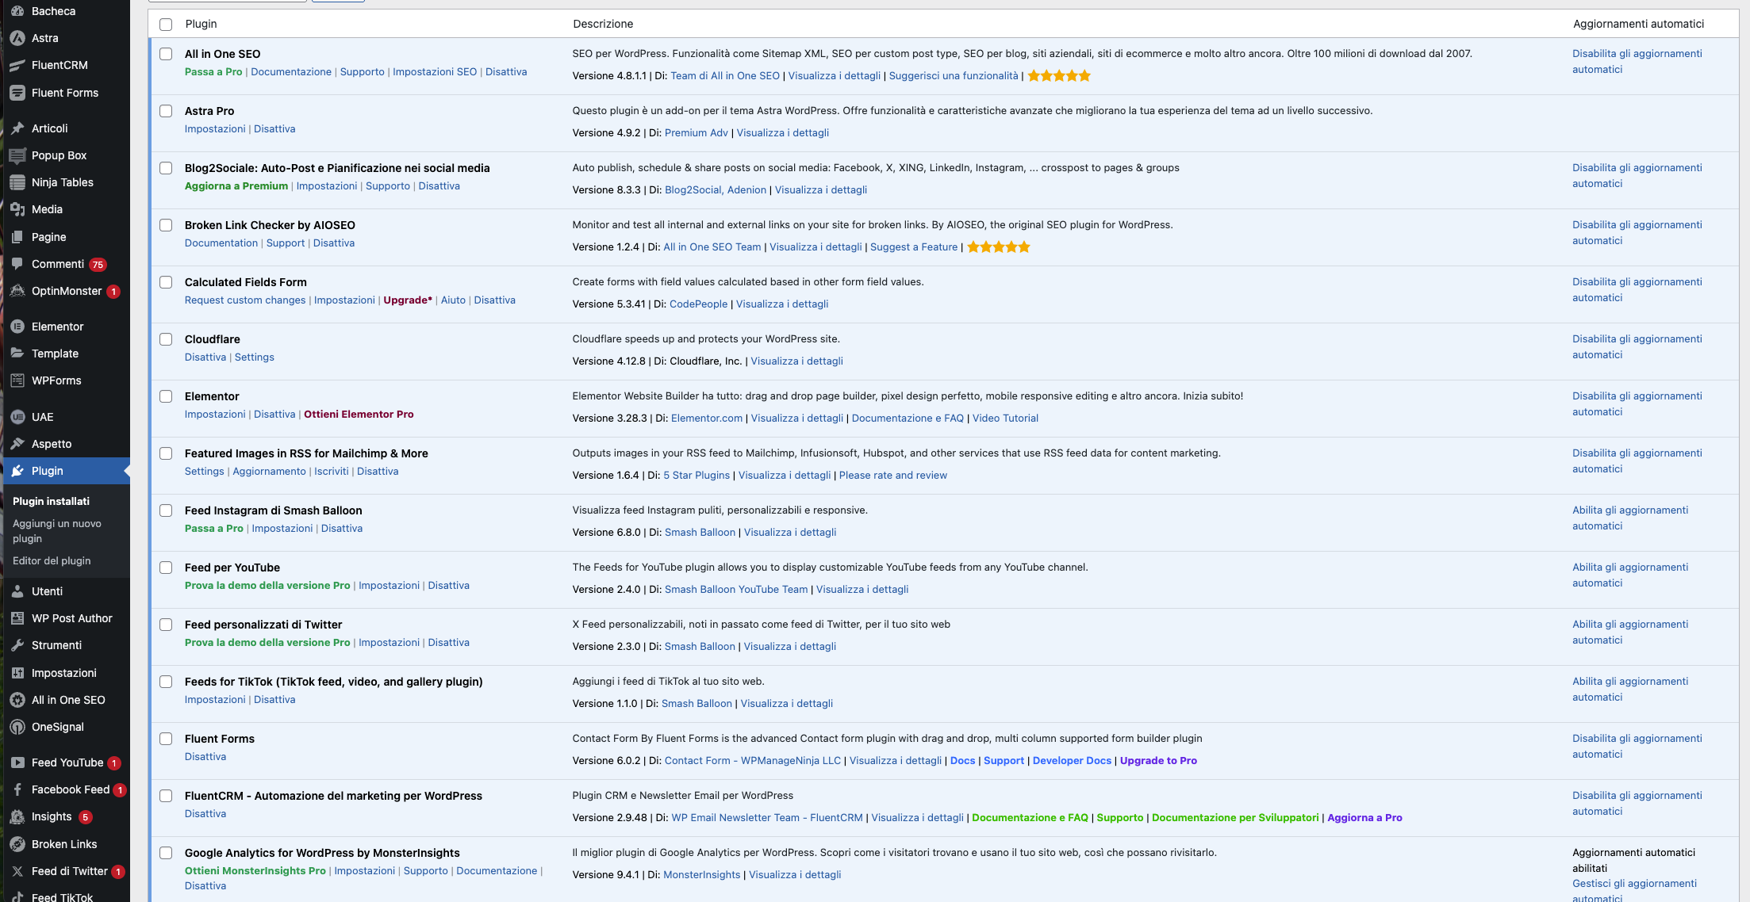Open Smash Balloon YouTube Team author link
This screenshot has width=1750, height=902.
tap(736, 589)
